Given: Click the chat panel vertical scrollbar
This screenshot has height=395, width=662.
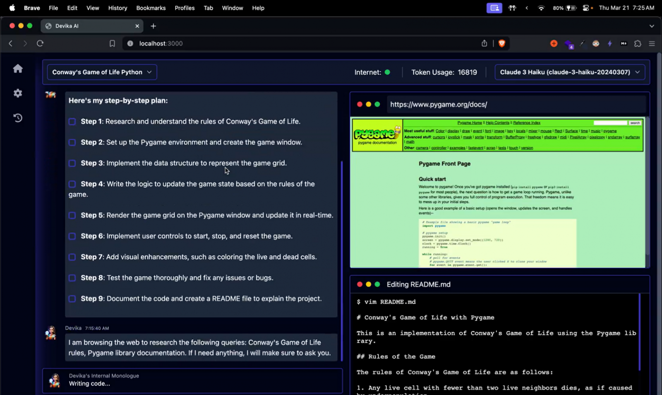Looking at the screenshot, I should click(342, 260).
